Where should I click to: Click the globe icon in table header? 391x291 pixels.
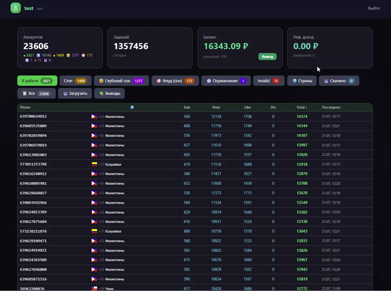pos(132,107)
